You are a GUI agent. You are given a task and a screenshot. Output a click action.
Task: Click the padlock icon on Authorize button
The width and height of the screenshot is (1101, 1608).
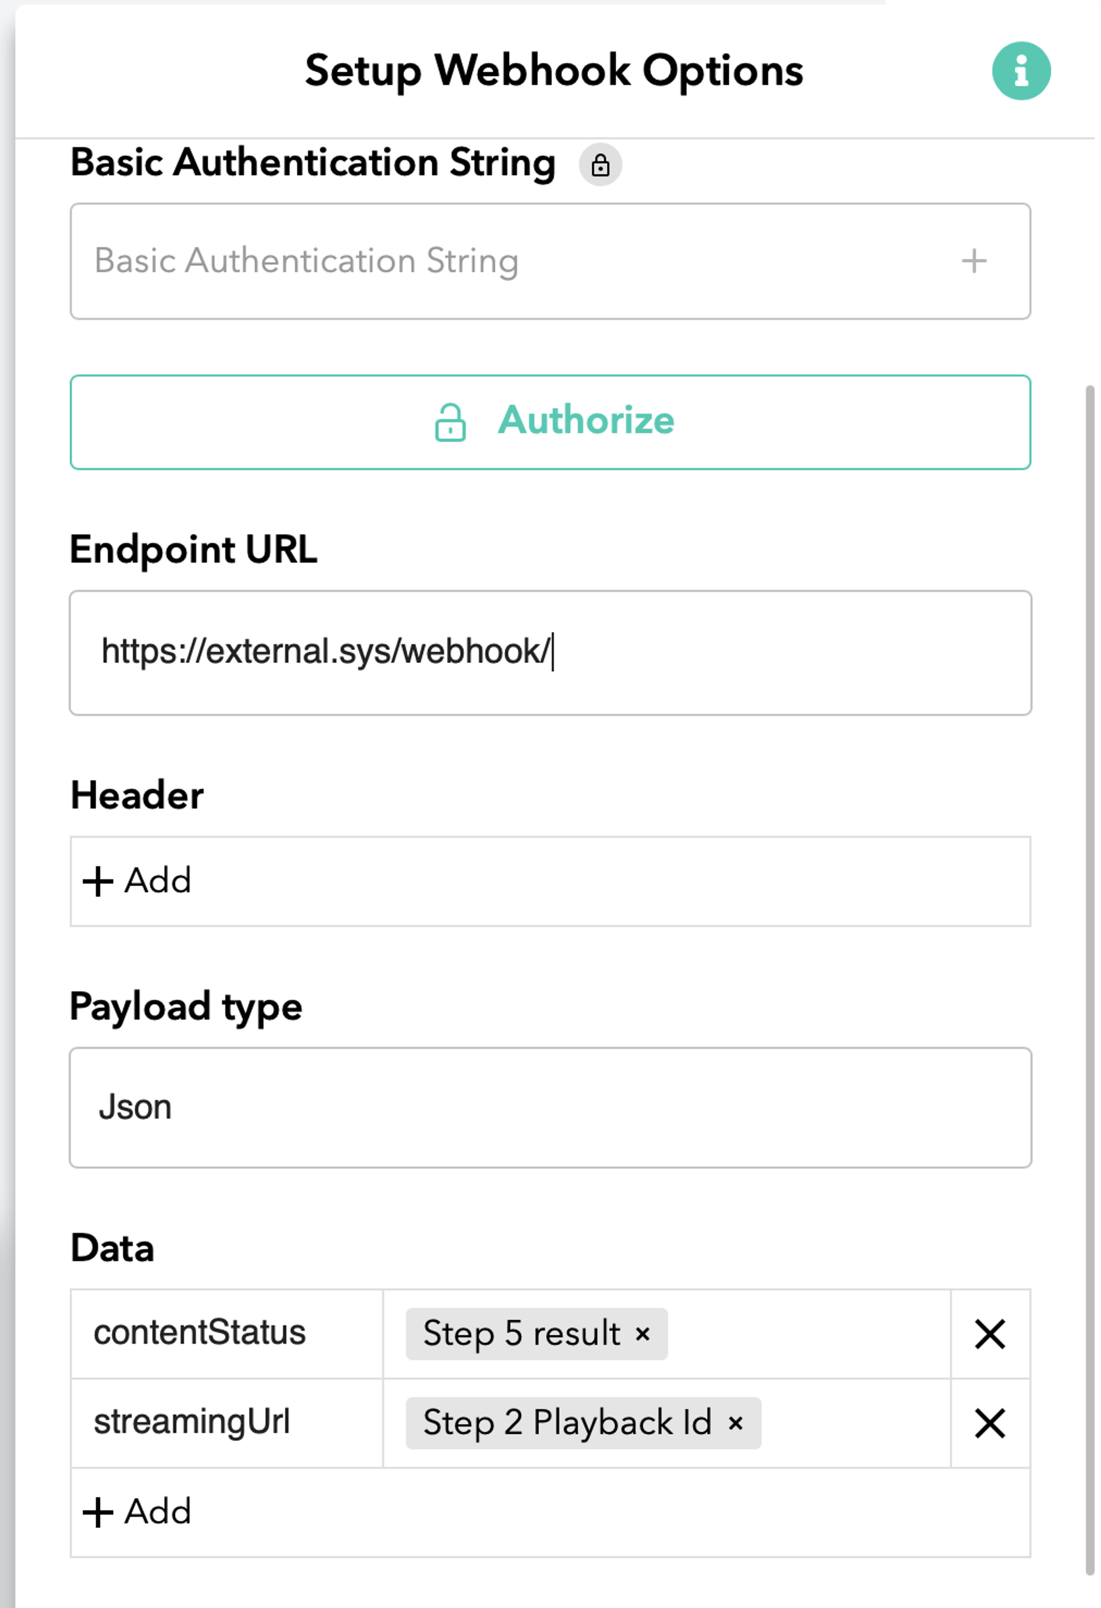450,422
